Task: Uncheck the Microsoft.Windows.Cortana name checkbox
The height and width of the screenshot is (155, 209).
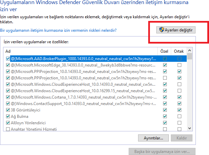Action: [8, 97]
